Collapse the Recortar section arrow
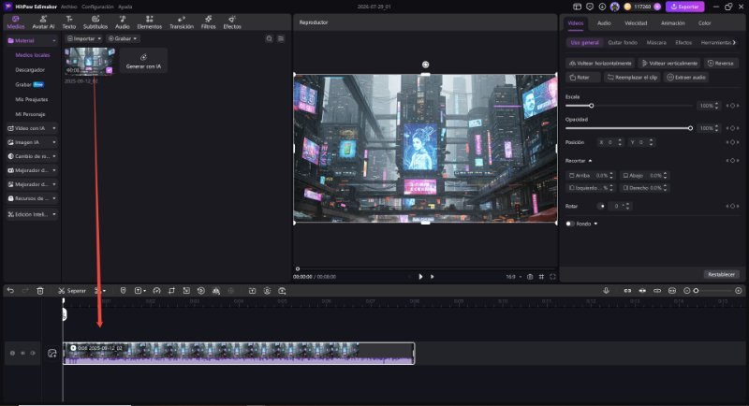Viewport: 749px width, 406px height. pyautogui.click(x=591, y=161)
